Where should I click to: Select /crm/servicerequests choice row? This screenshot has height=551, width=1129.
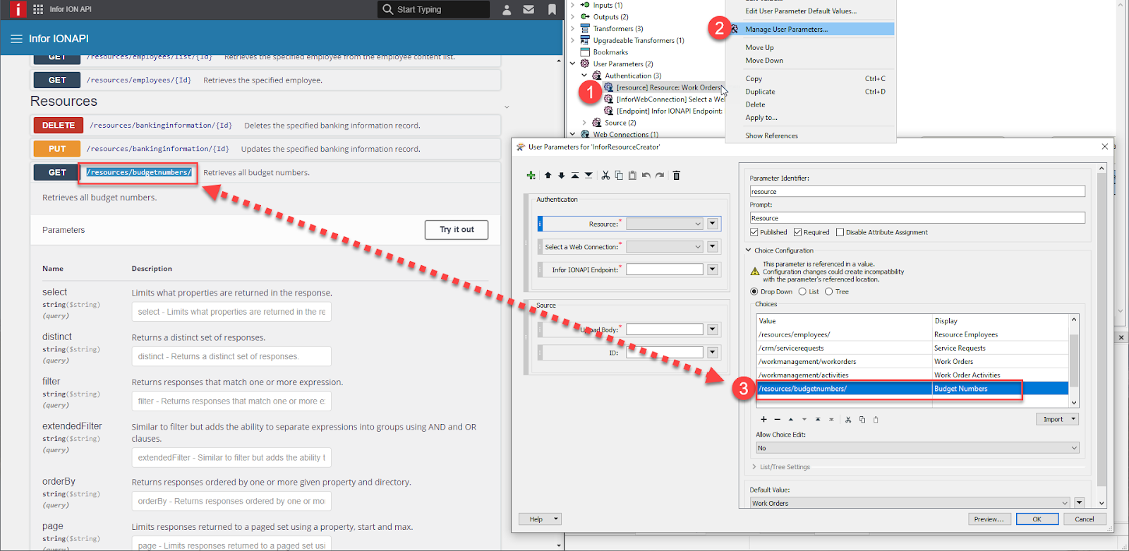point(913,348)
